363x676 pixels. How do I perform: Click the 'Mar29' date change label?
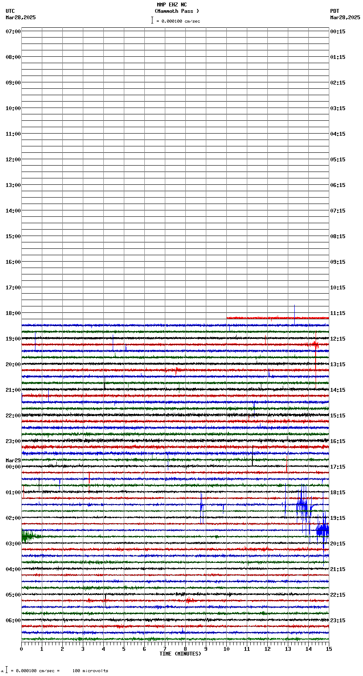tap(13, 460)
